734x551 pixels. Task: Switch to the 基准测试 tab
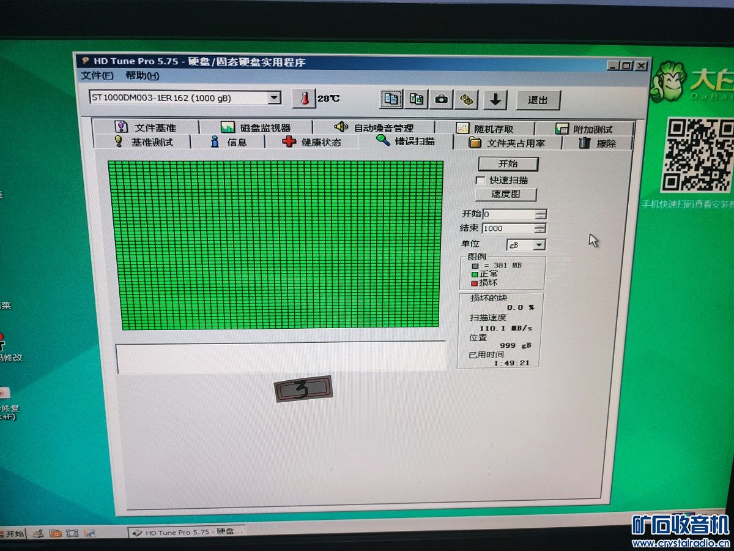[x=143, y=142]
